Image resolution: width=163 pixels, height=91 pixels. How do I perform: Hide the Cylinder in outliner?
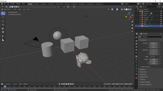pos(161,20)
